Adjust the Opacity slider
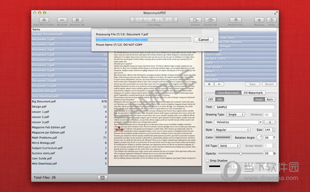This screenshot has width=310, height=192. (241, 153)
